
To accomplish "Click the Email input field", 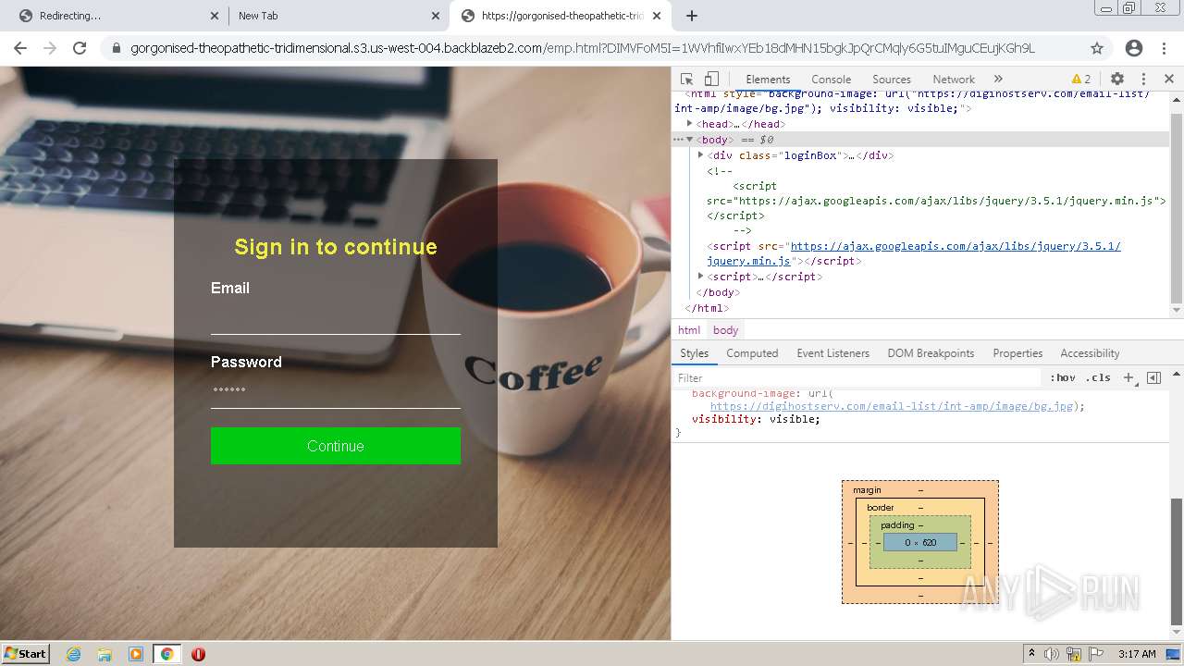I will pyautogui.click(x=335, y=317).
